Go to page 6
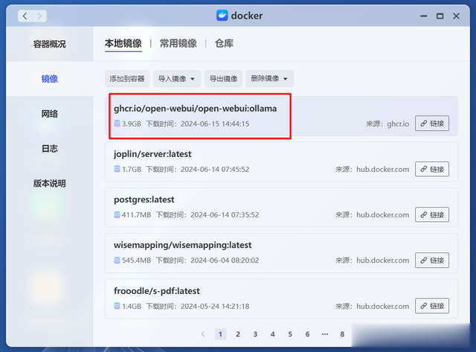 pyautogui.click(x=307, y=334)
